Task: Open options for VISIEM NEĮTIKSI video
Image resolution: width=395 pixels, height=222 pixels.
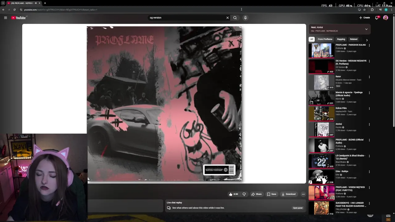Action: click(369, 187)
